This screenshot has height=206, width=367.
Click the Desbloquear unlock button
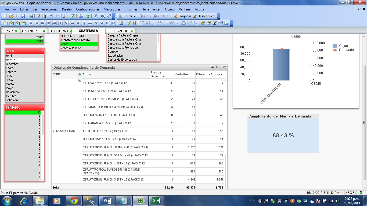coord(204,16)
